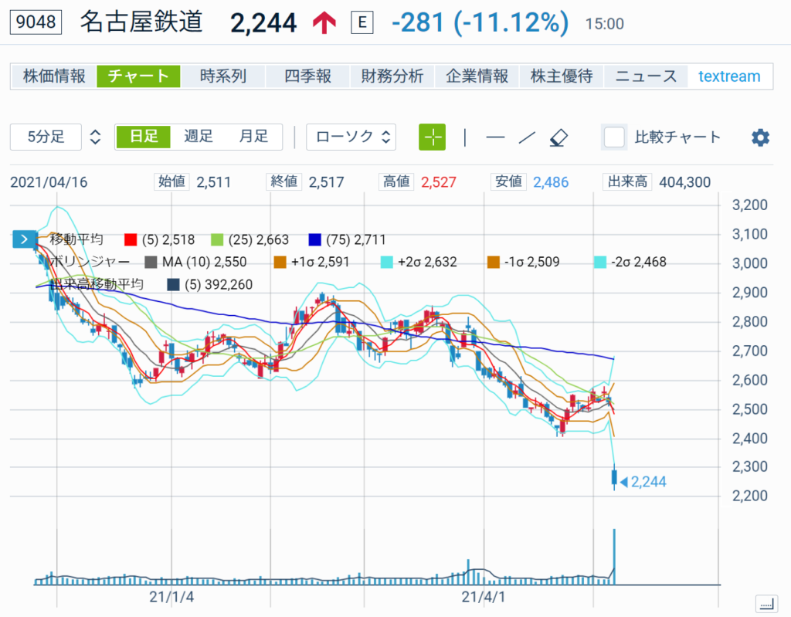The image size is (791, 617).
Task: Open the 財務分析 tab
Action: point(392,76)
